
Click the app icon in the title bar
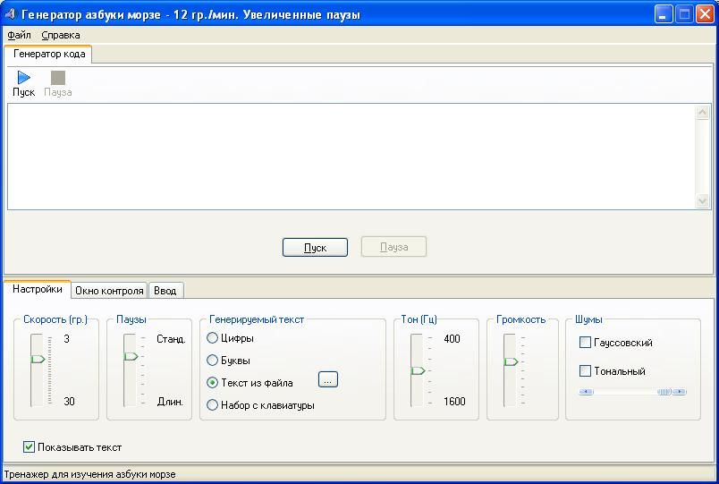(x=11, y=14)
